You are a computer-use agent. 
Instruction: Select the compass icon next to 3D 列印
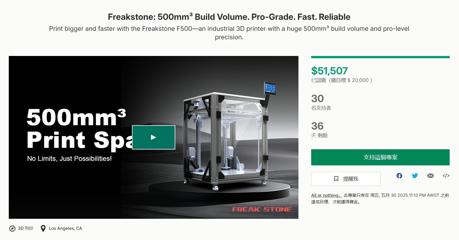[12, 228]
